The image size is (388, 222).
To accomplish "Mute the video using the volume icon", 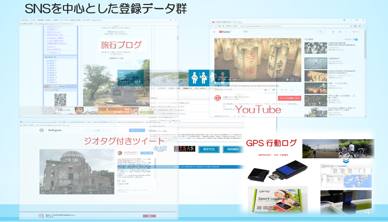I will [x=229, y=80].
